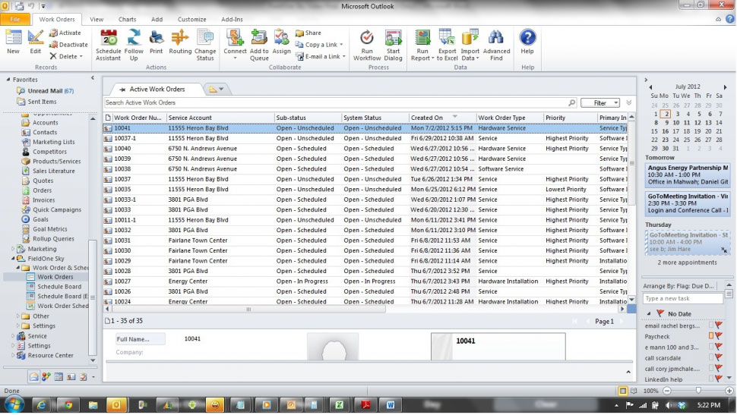The width and height of the screenshot is (737, 415).
Task: Expand the Other folder node
Action: pyautogui.click(x=18, y=316)
